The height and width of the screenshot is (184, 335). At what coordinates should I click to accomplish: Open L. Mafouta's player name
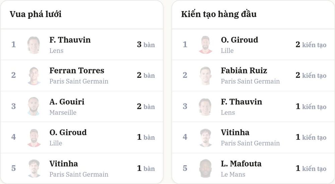point(241,164)
